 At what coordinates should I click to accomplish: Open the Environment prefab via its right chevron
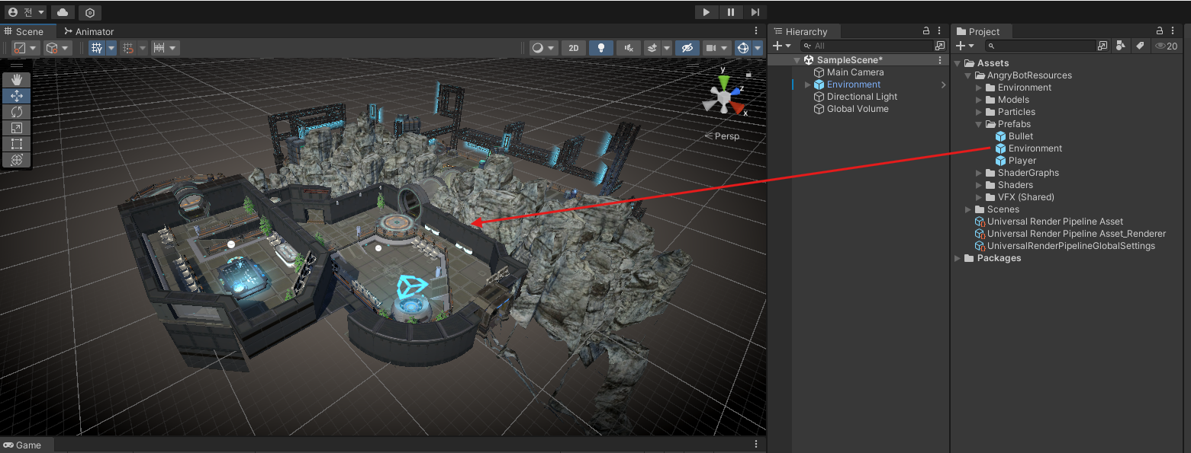click(x=943, y=85)
